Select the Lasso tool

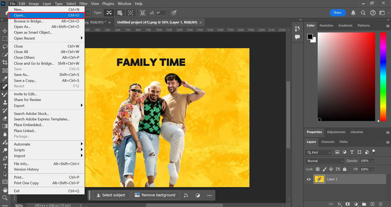click(5, 47)
